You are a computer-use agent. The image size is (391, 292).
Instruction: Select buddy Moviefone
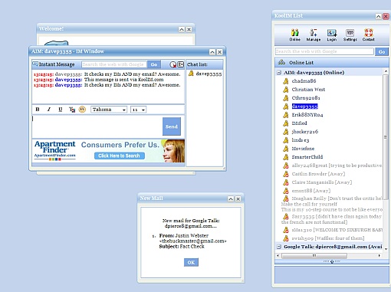coord(303,149)
